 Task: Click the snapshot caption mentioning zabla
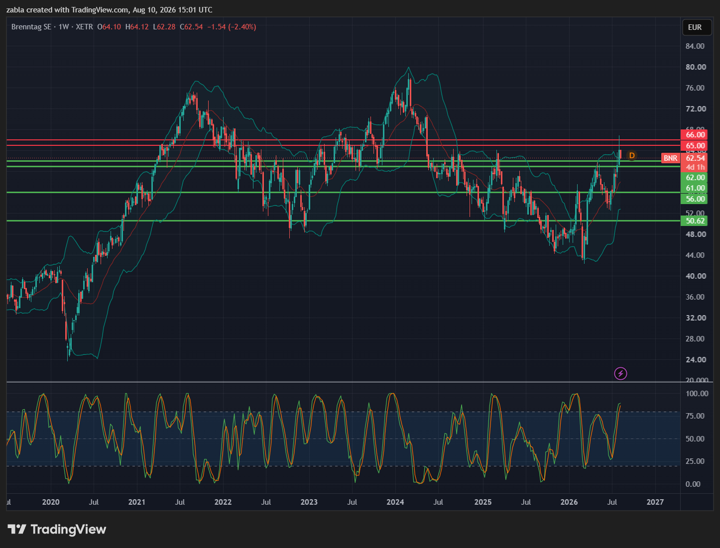[109, 10]
